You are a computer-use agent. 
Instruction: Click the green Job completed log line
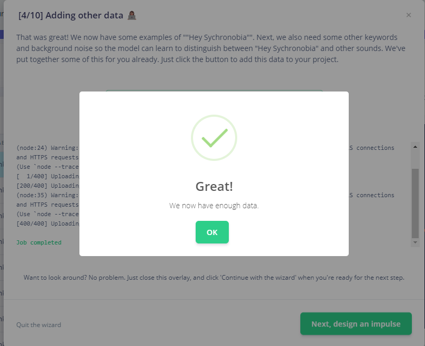[39, 242]
